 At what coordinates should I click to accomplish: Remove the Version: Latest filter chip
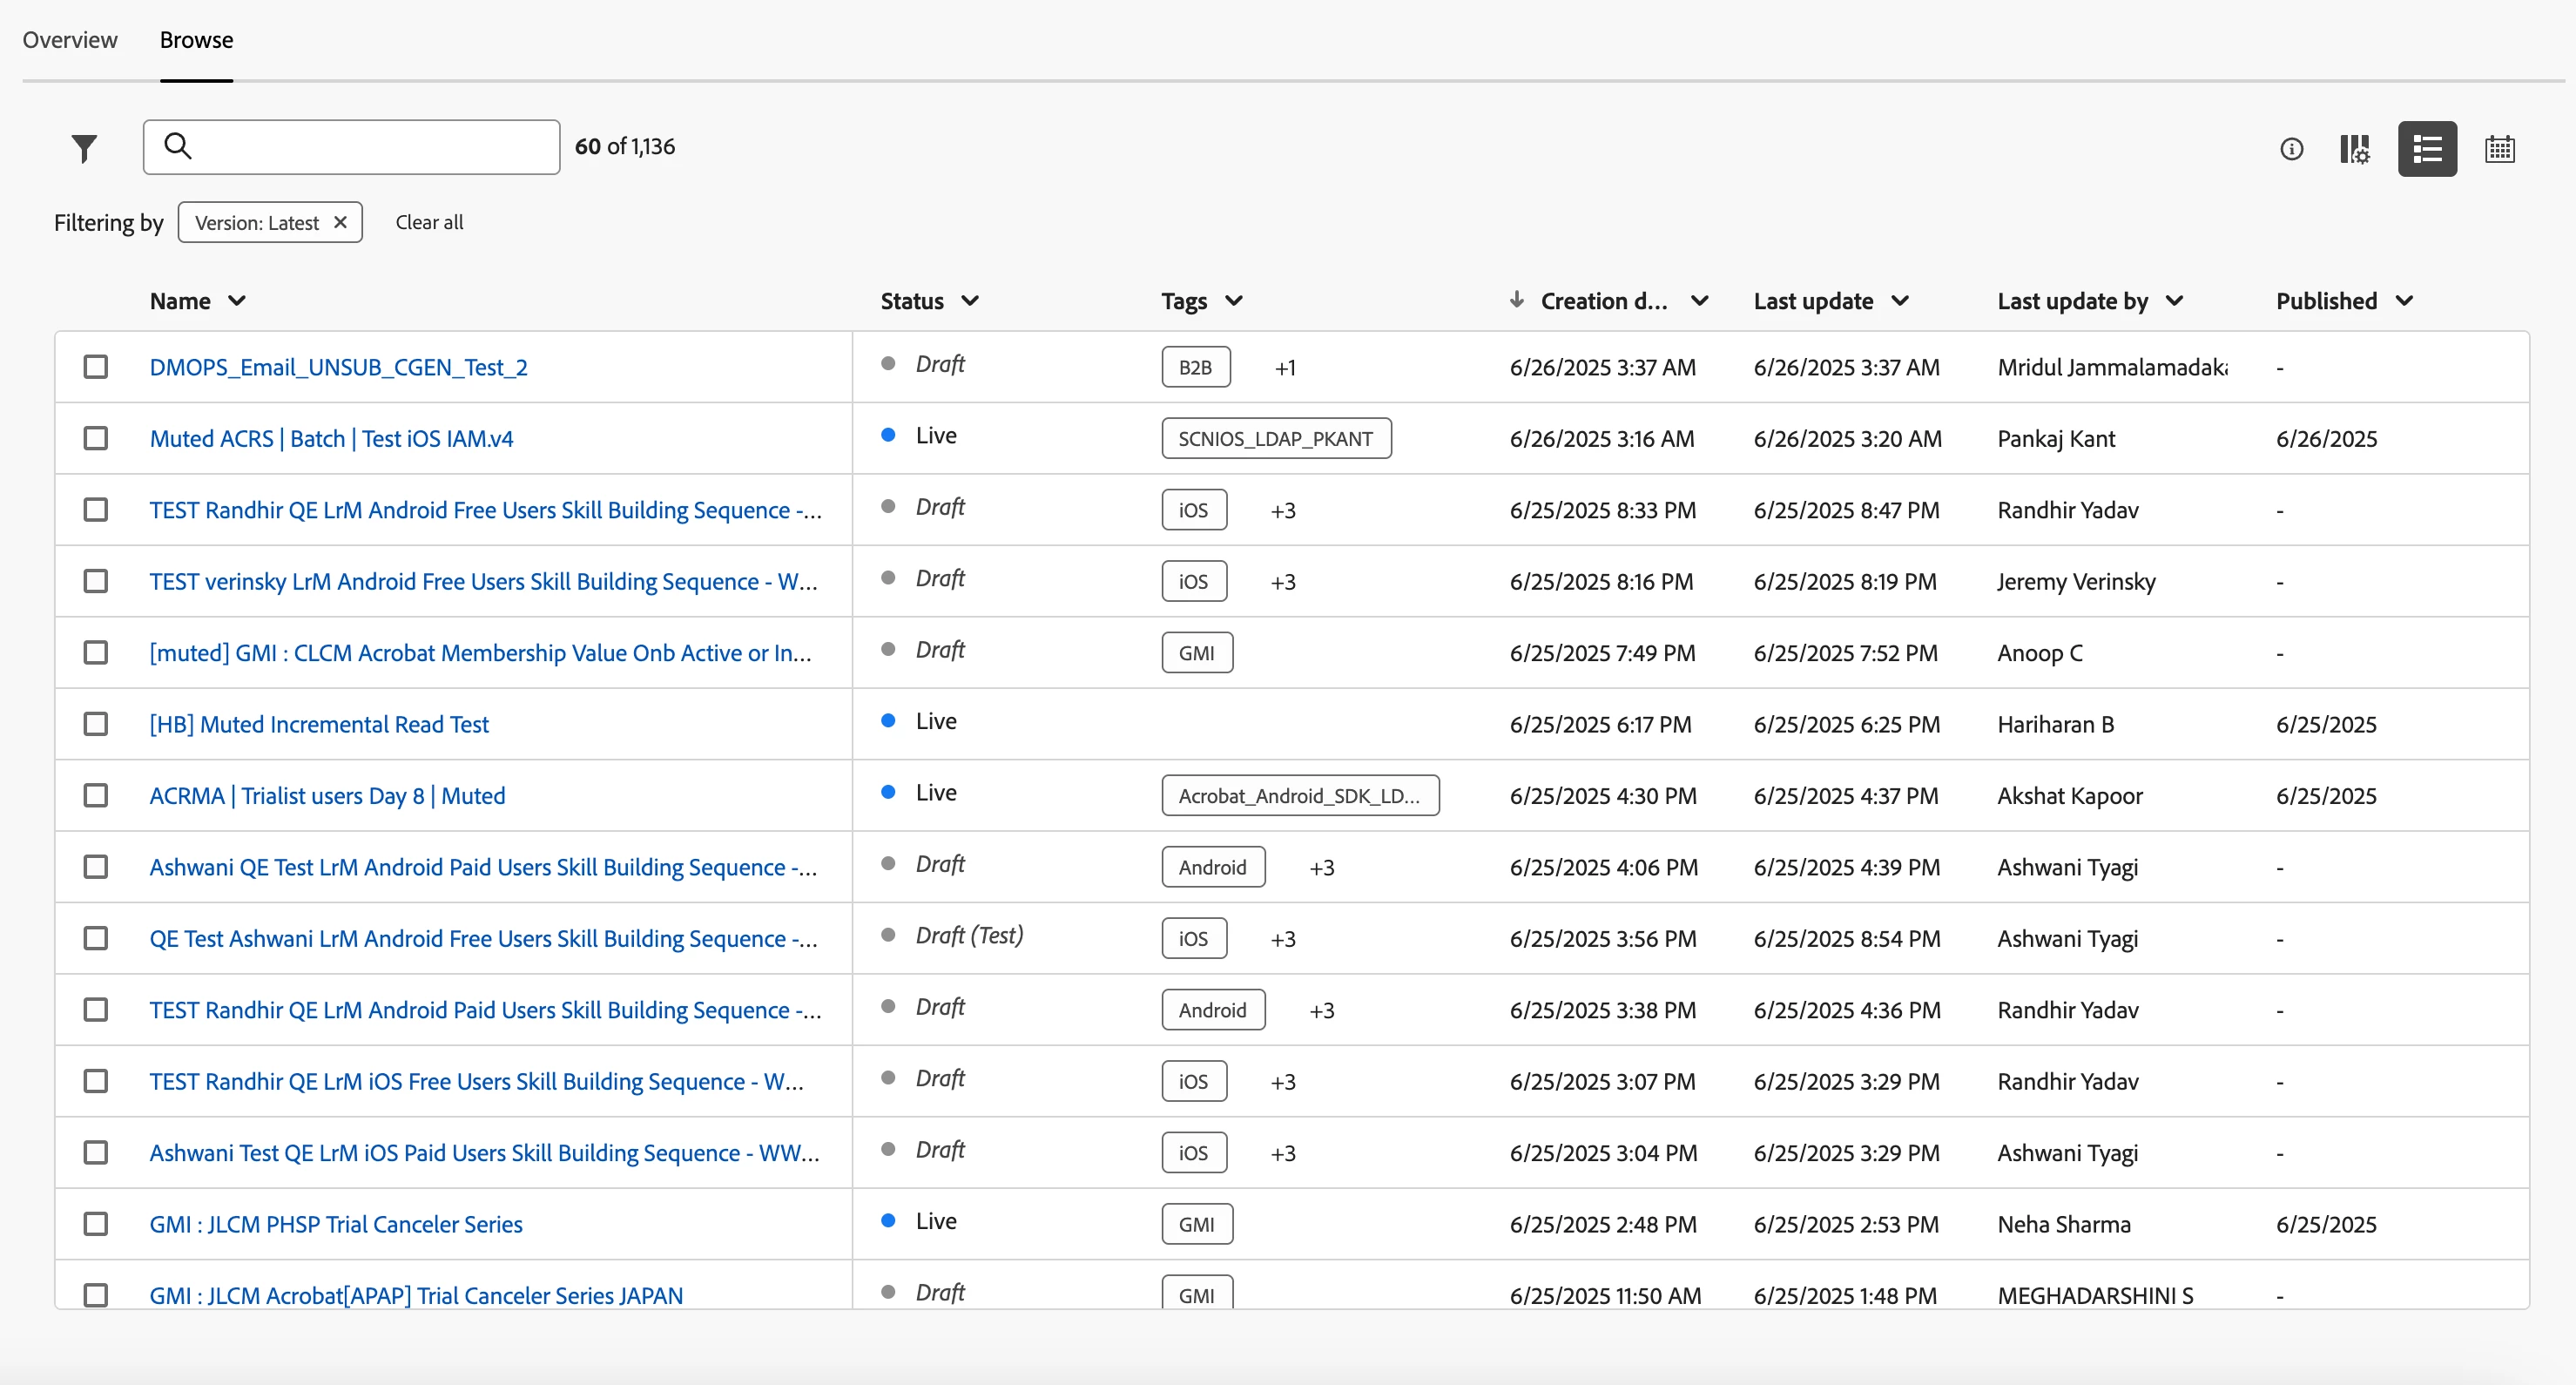click(x=341, y=222)
